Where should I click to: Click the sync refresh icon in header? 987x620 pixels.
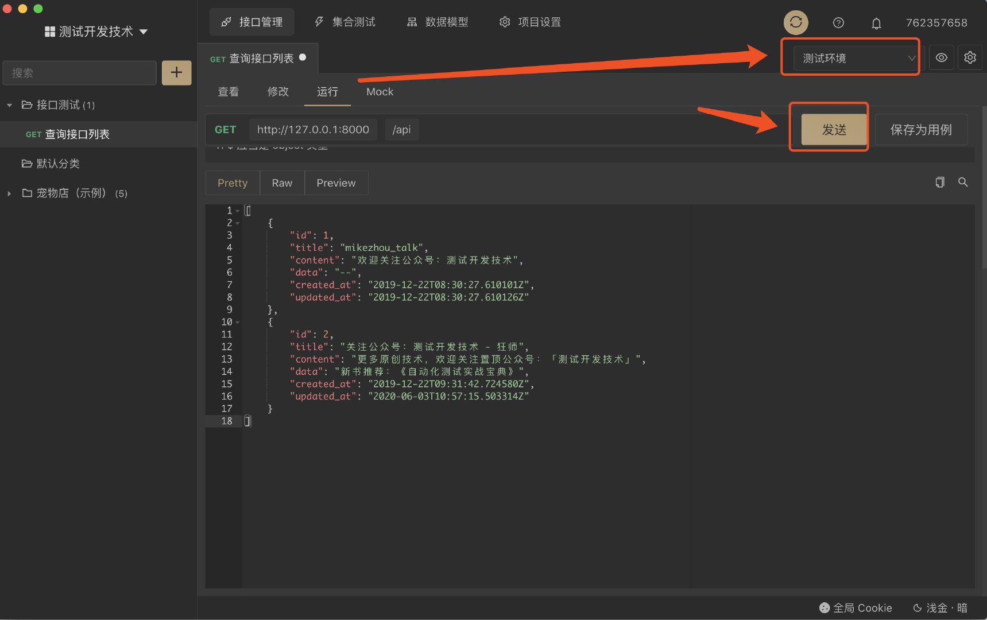click(x=796, y=22)
